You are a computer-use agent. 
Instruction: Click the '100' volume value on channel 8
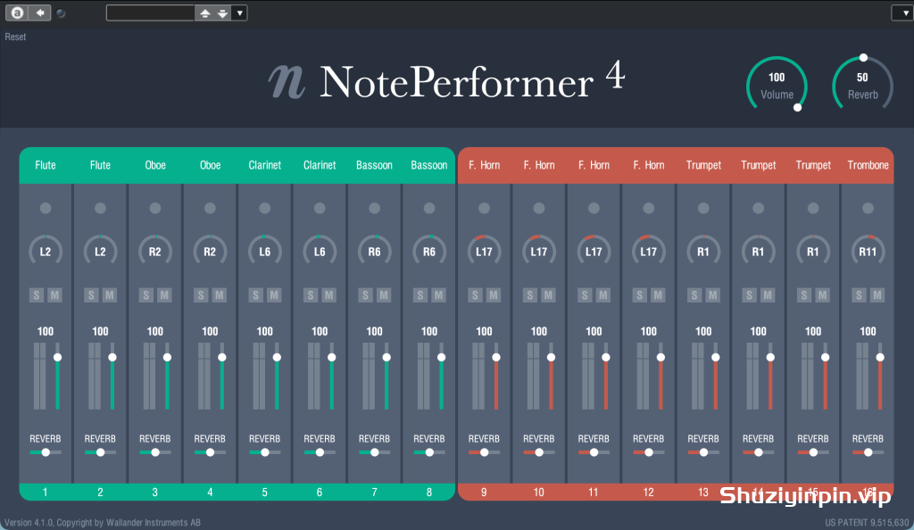429,331
